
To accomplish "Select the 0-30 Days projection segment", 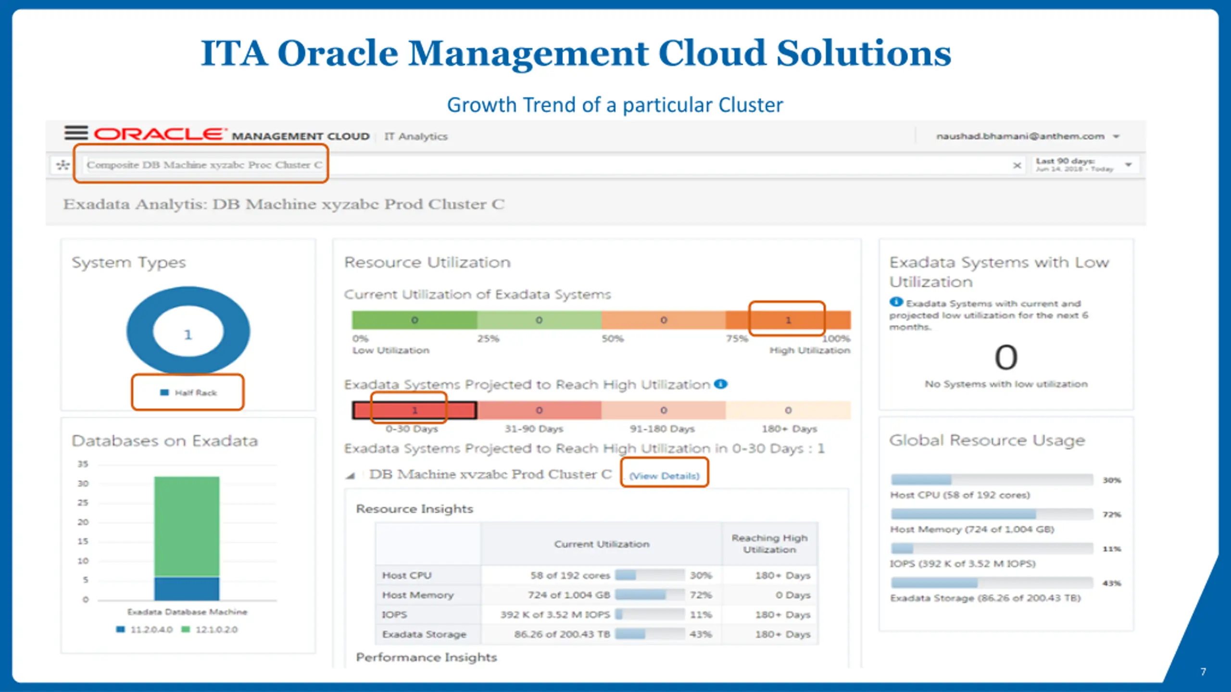I will point(415,410).
